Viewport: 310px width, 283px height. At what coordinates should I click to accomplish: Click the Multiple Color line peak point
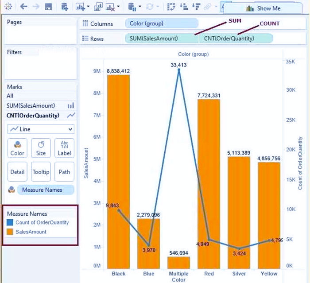click(x=179, y=70)
